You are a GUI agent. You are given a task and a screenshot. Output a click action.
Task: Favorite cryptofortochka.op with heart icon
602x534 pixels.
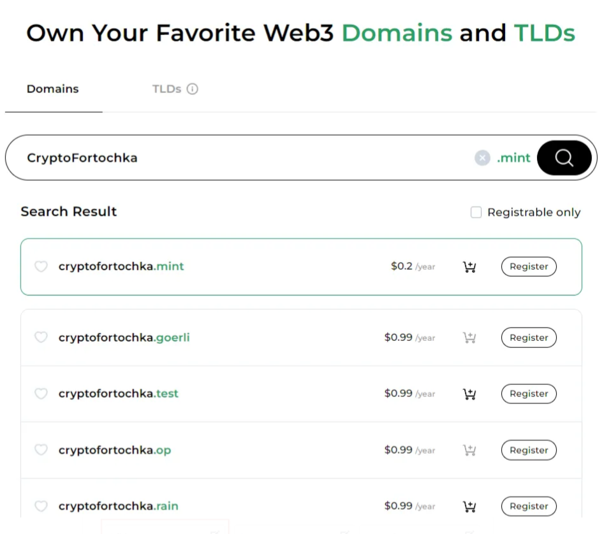point(41,450)
